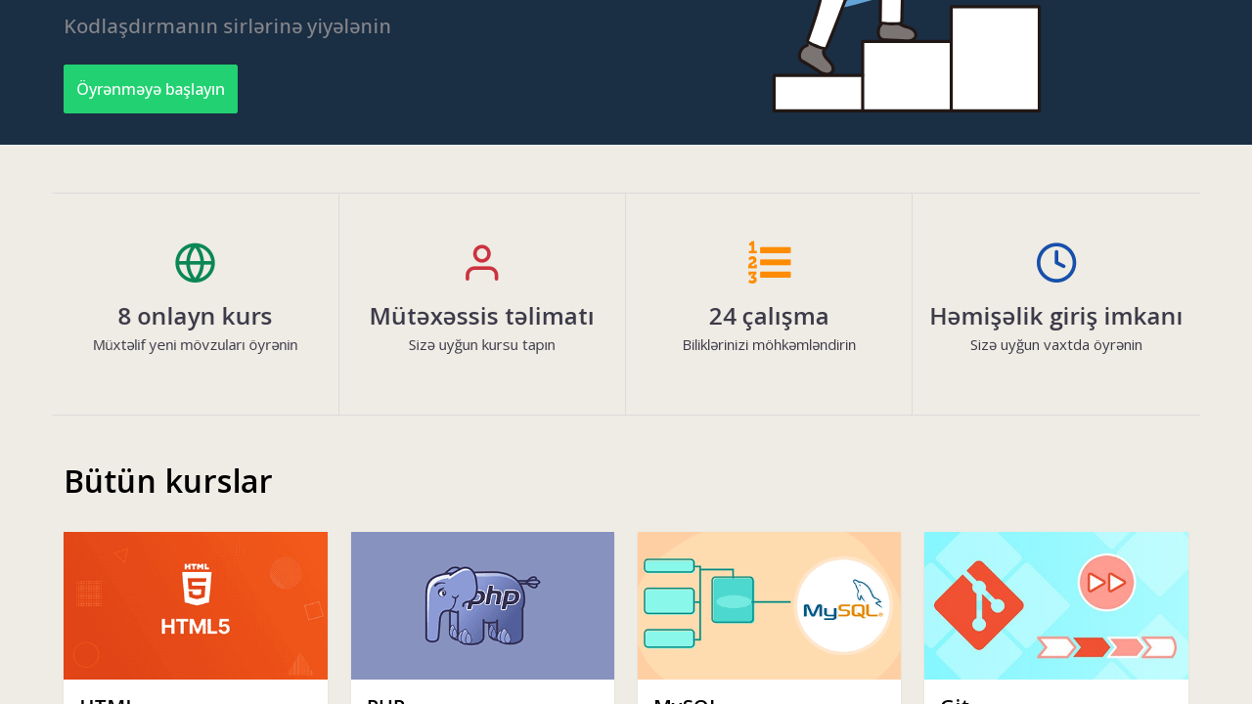This screenshot has height=704, width=1252.
Task: Click the MySQL dolphin logo badge
Action: pos(843,605)
